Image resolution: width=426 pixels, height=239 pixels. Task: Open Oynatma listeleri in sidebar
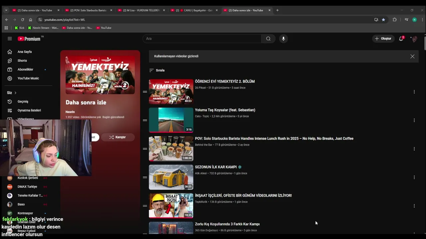[x=30, y=110]
